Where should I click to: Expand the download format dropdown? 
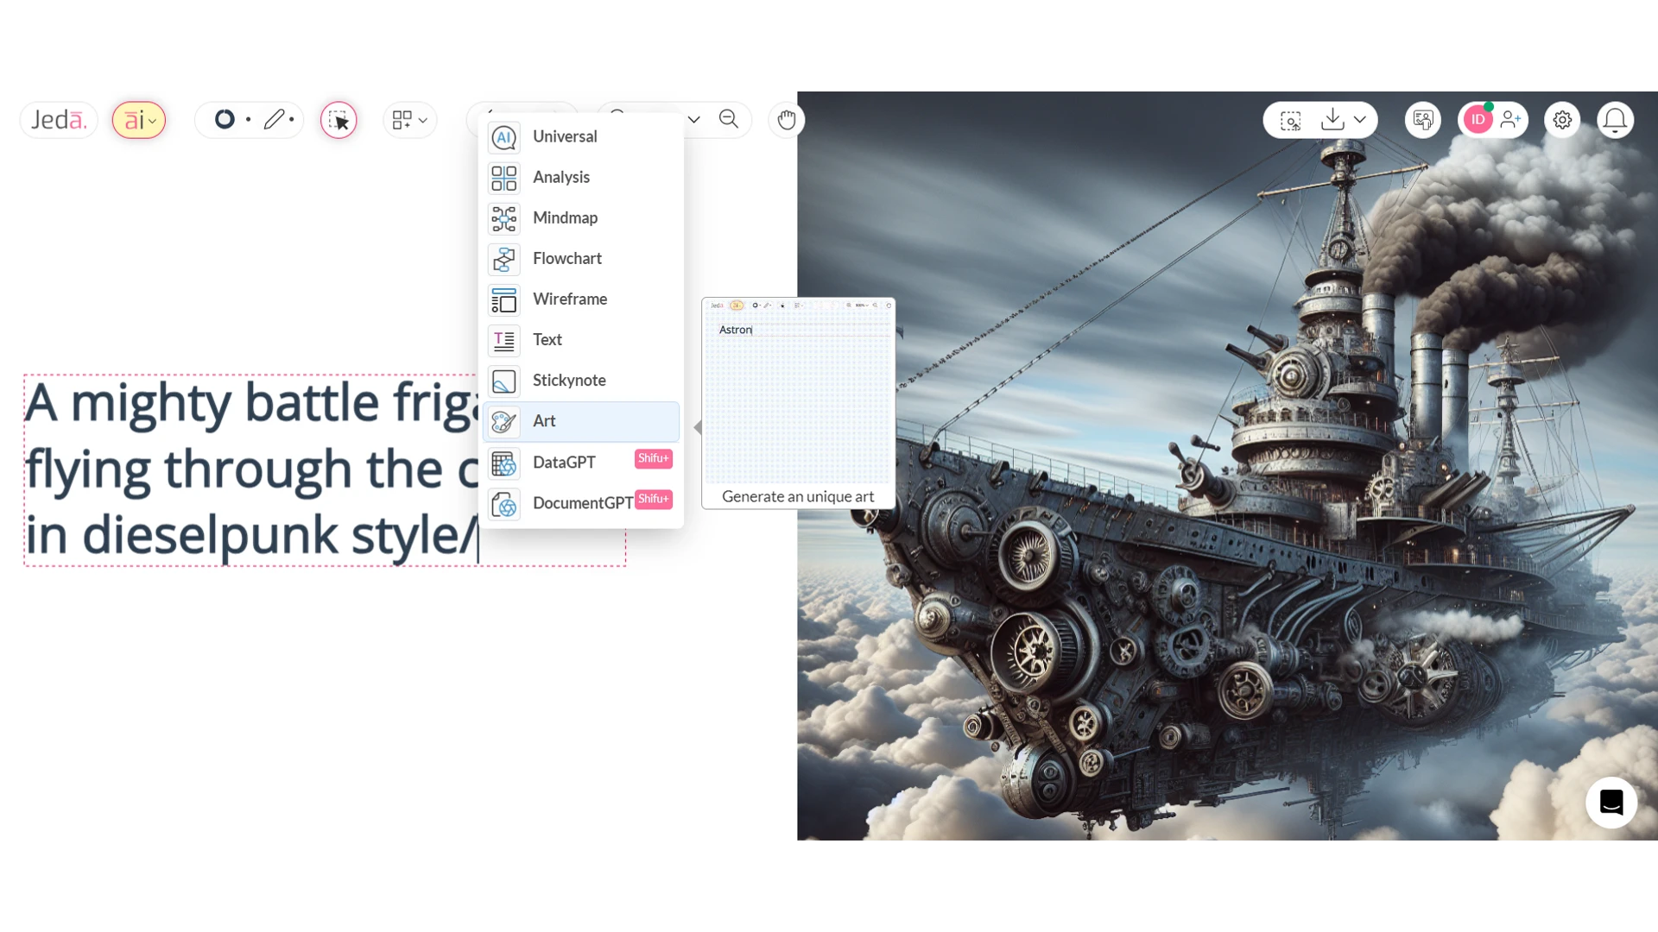[1362, 120]
